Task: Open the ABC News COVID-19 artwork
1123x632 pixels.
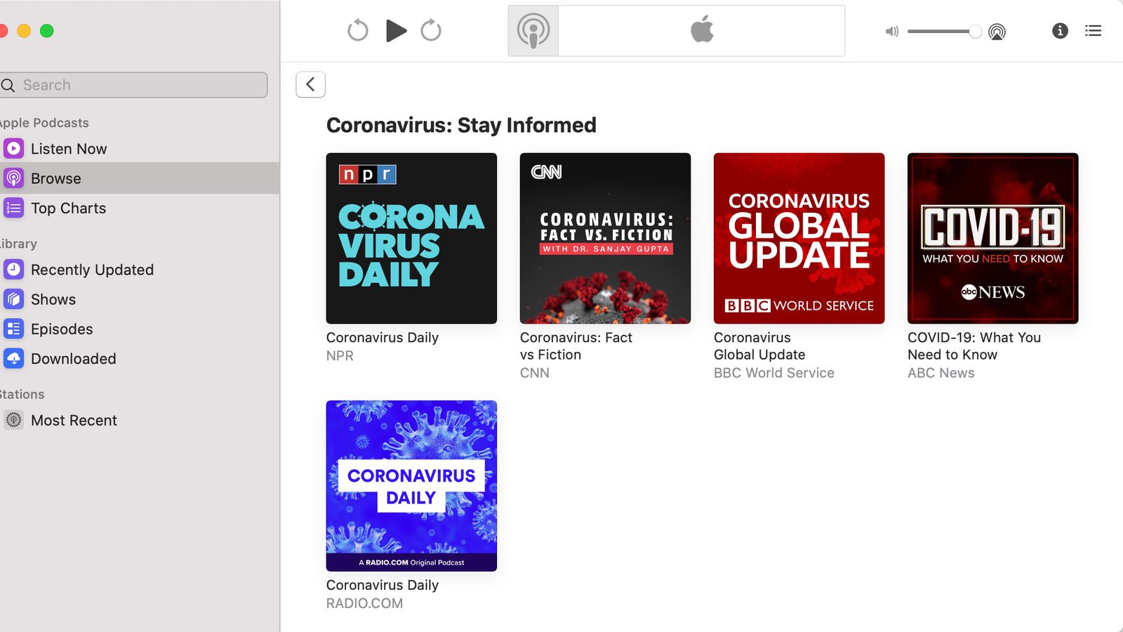Action: coord(992,238)
